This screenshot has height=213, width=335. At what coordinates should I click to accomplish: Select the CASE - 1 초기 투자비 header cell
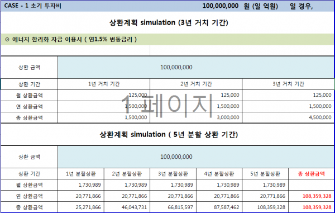click(33, 6)
